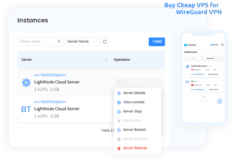Screen dimensions: 235x163
Task: Click the running status icon beside phone 'test'
Action: click(196, 82)
